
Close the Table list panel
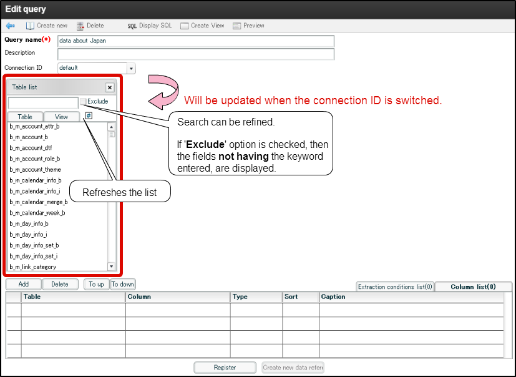pyautogui.click(x=110, y=87)
